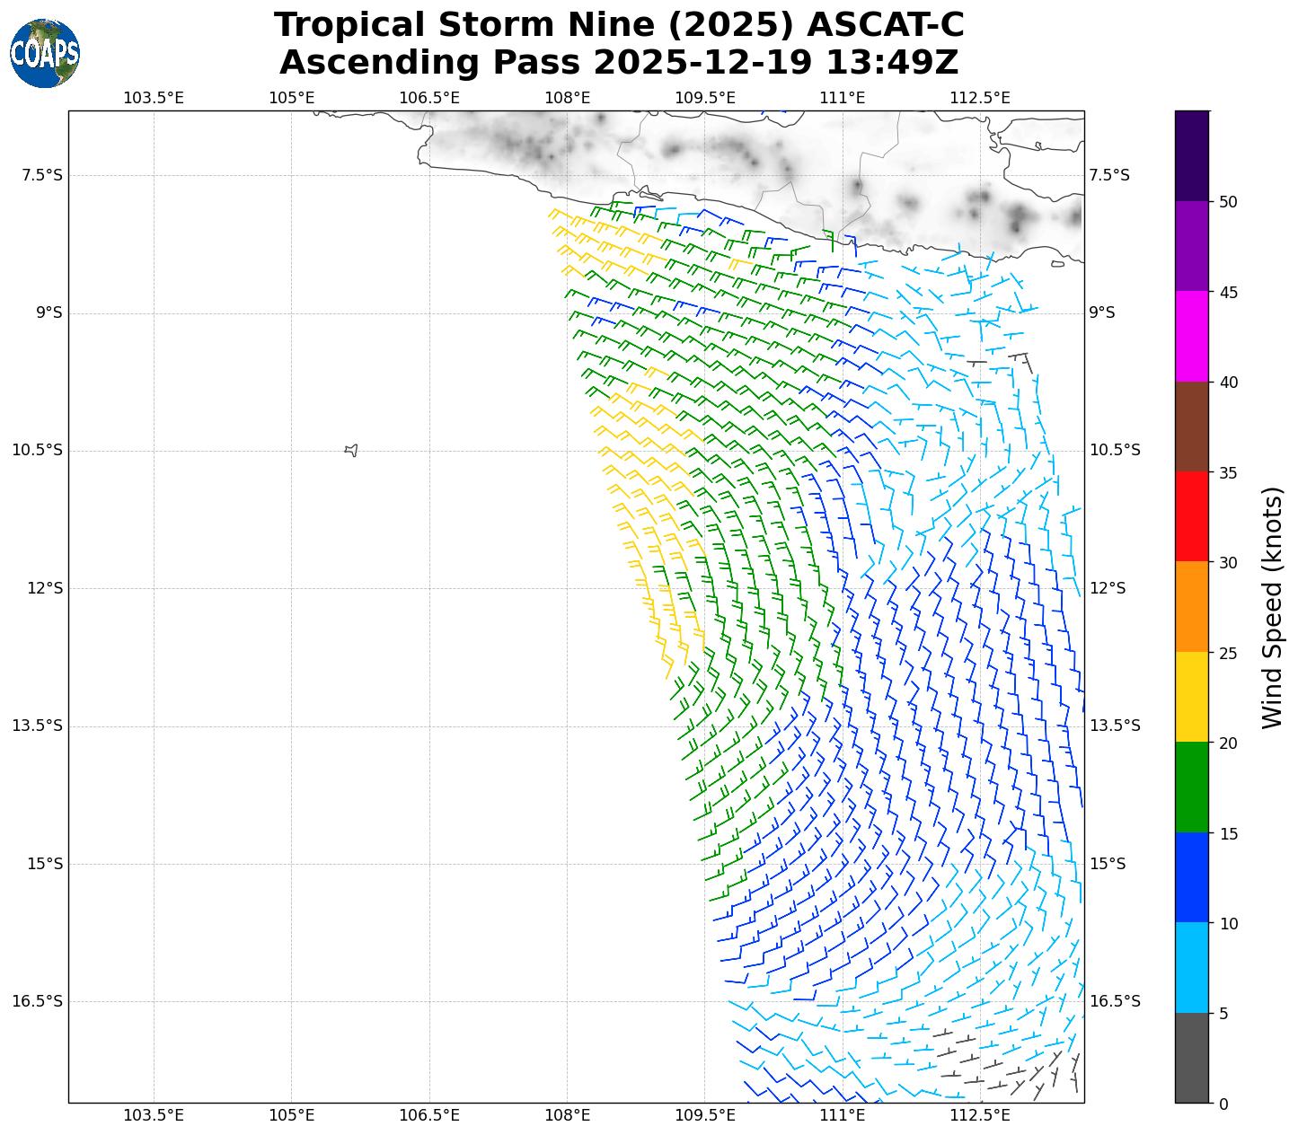Click the 50 tick label on colorbar
1298x1135 pixels.
point(1228,202)
